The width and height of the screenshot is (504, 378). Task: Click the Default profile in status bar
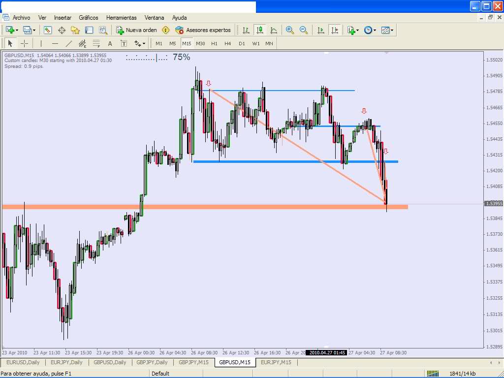(160, 374)
